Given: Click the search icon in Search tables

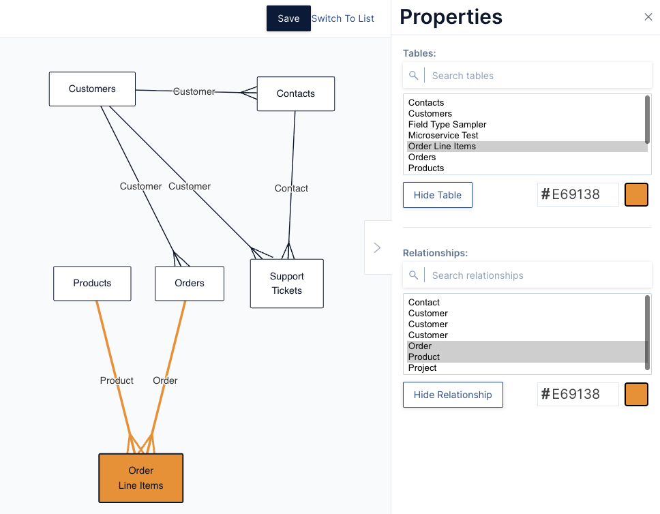Looking at the screenshot, I should [413, 76].
